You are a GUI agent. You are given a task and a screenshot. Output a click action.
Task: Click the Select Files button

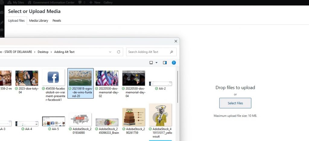[x=235, y=103]
